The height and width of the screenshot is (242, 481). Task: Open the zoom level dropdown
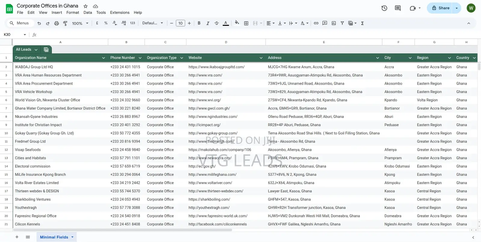coord(80,23)
